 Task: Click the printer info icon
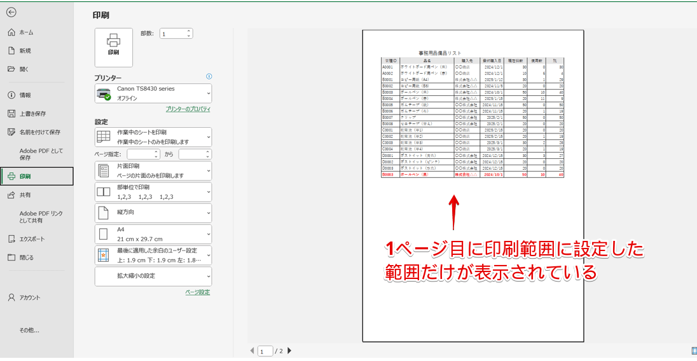click(209, 77)
